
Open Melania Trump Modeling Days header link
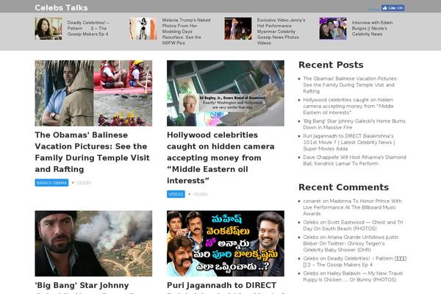click(186, 31)
